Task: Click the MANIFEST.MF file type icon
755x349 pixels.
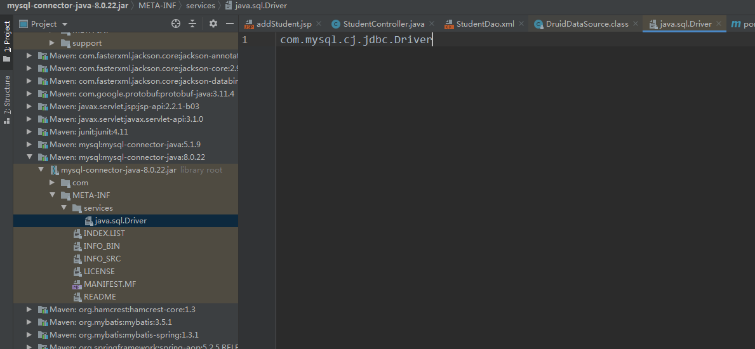Action: tap(77, 284)
